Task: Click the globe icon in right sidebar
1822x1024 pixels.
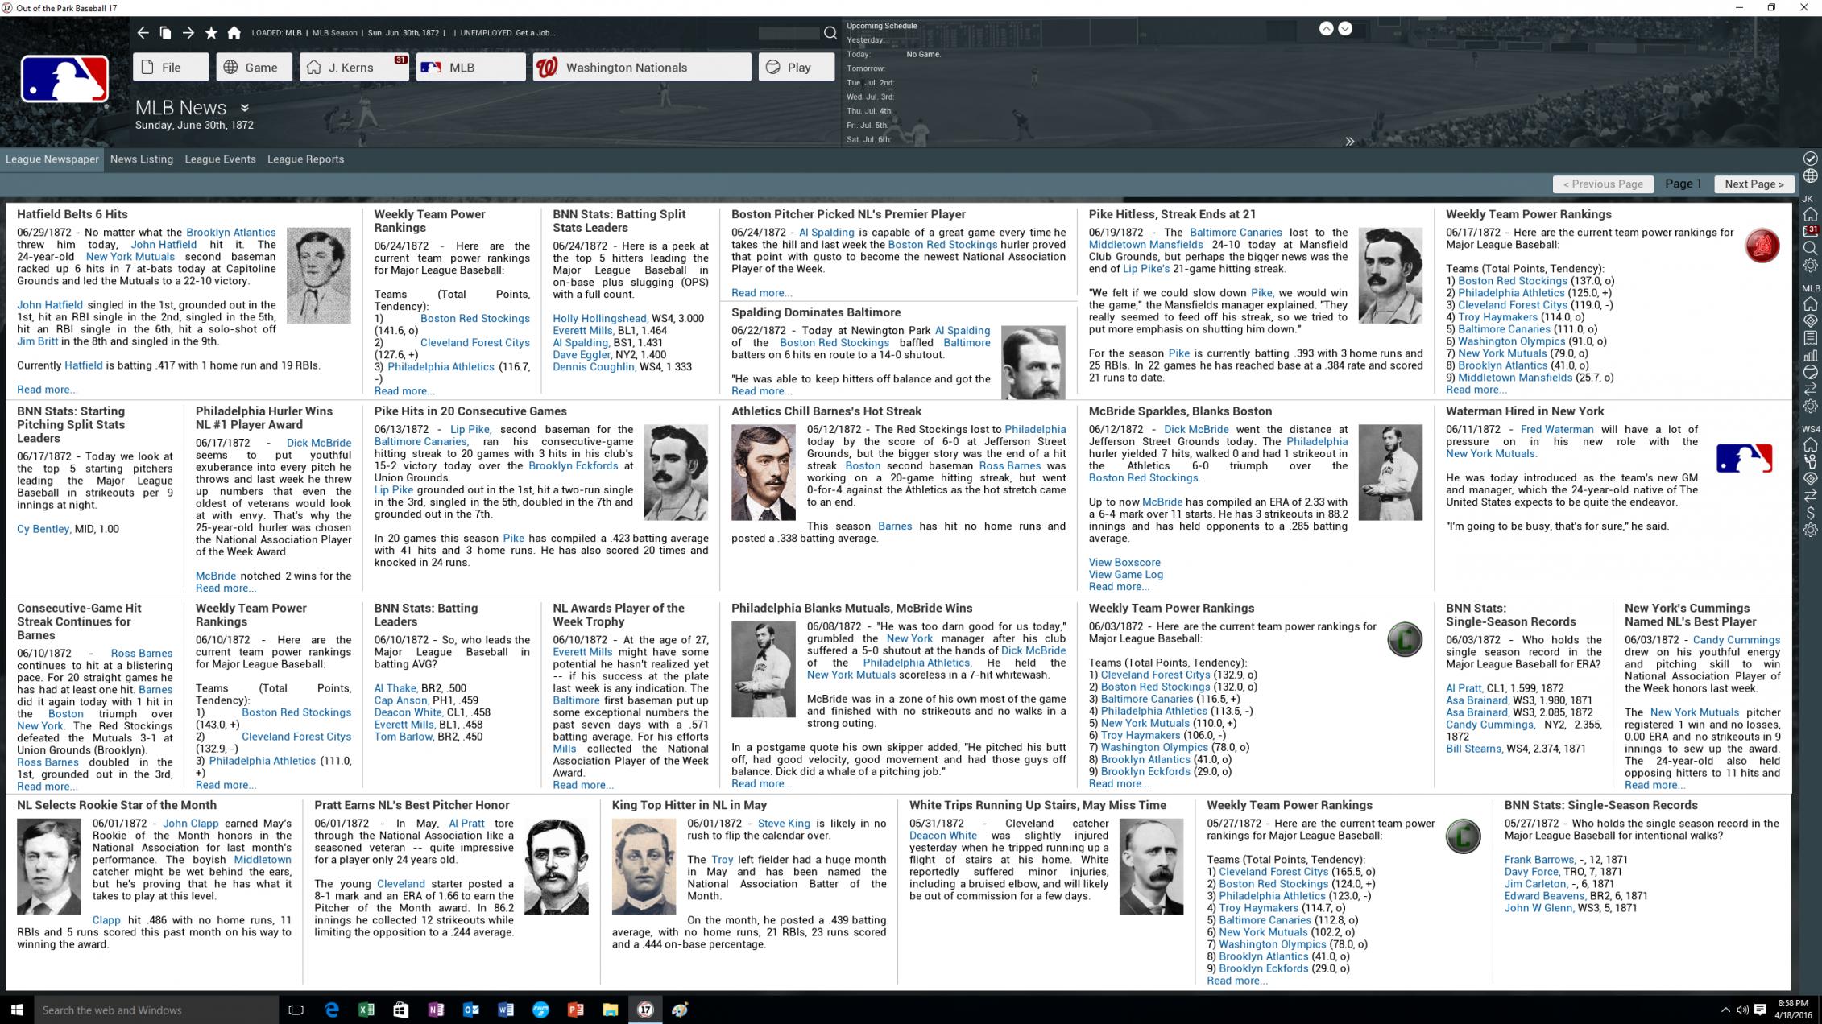Action: click(1810, 175)
